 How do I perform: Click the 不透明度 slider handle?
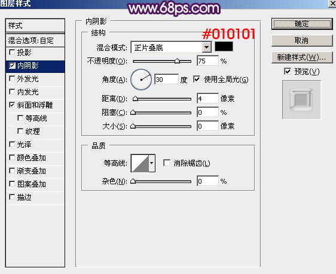(x=177, y=60)
